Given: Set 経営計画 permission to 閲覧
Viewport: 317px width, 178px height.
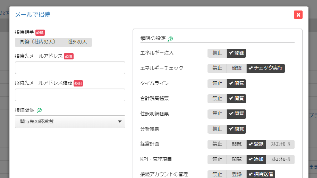Looking at the screenshot, I should coord(236,144).
